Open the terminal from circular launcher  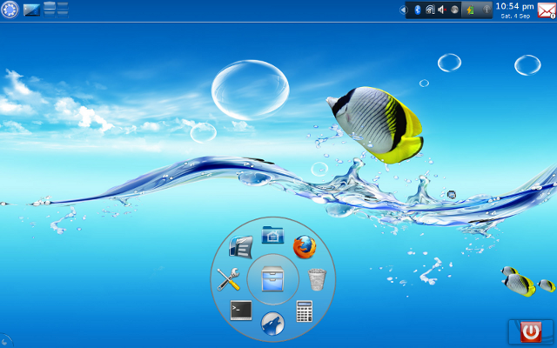(241, 311)
